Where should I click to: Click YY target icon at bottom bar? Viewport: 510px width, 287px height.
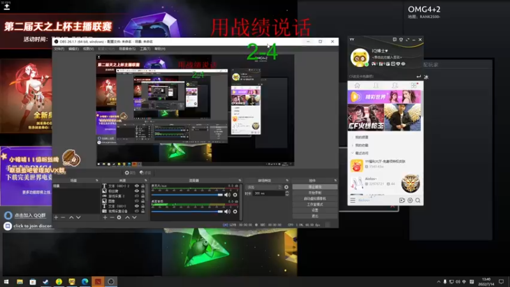coord(410,200)
